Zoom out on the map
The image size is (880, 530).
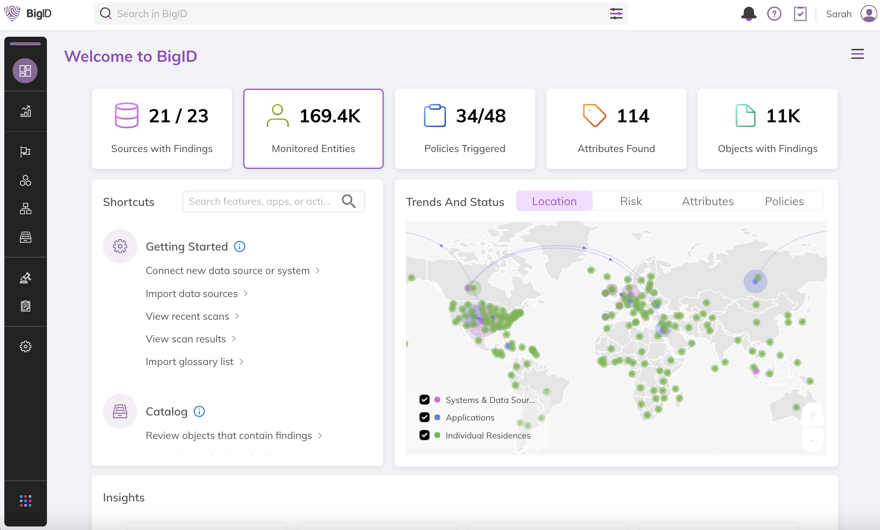click(x=812, y=440)
